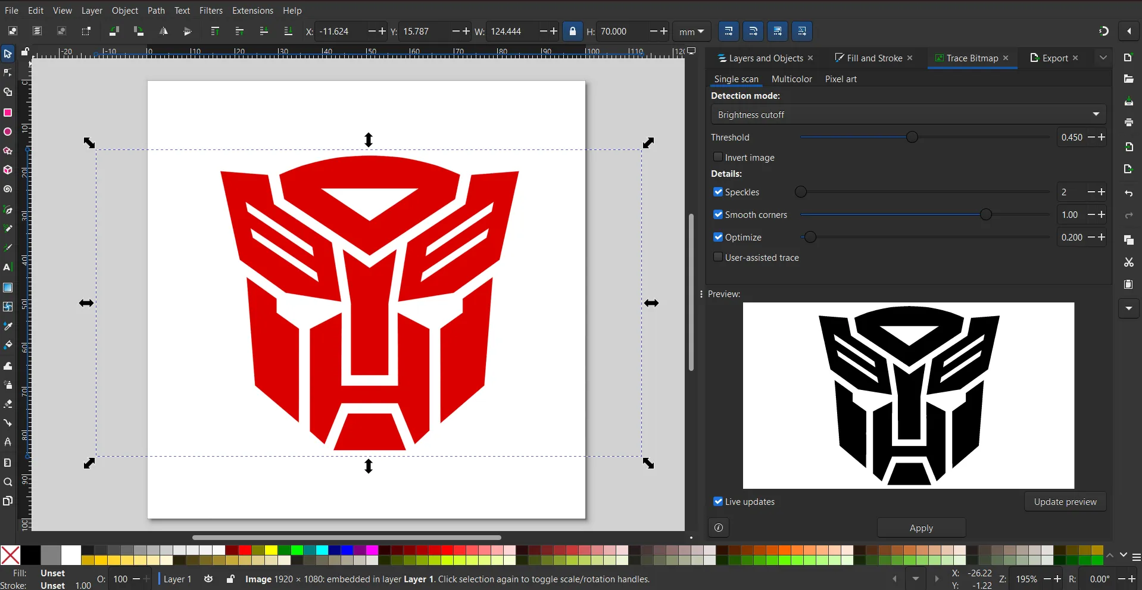Click the Cut scissors icon
The height and width of the screenshot is (590, 1142).
coord(1128,262)
